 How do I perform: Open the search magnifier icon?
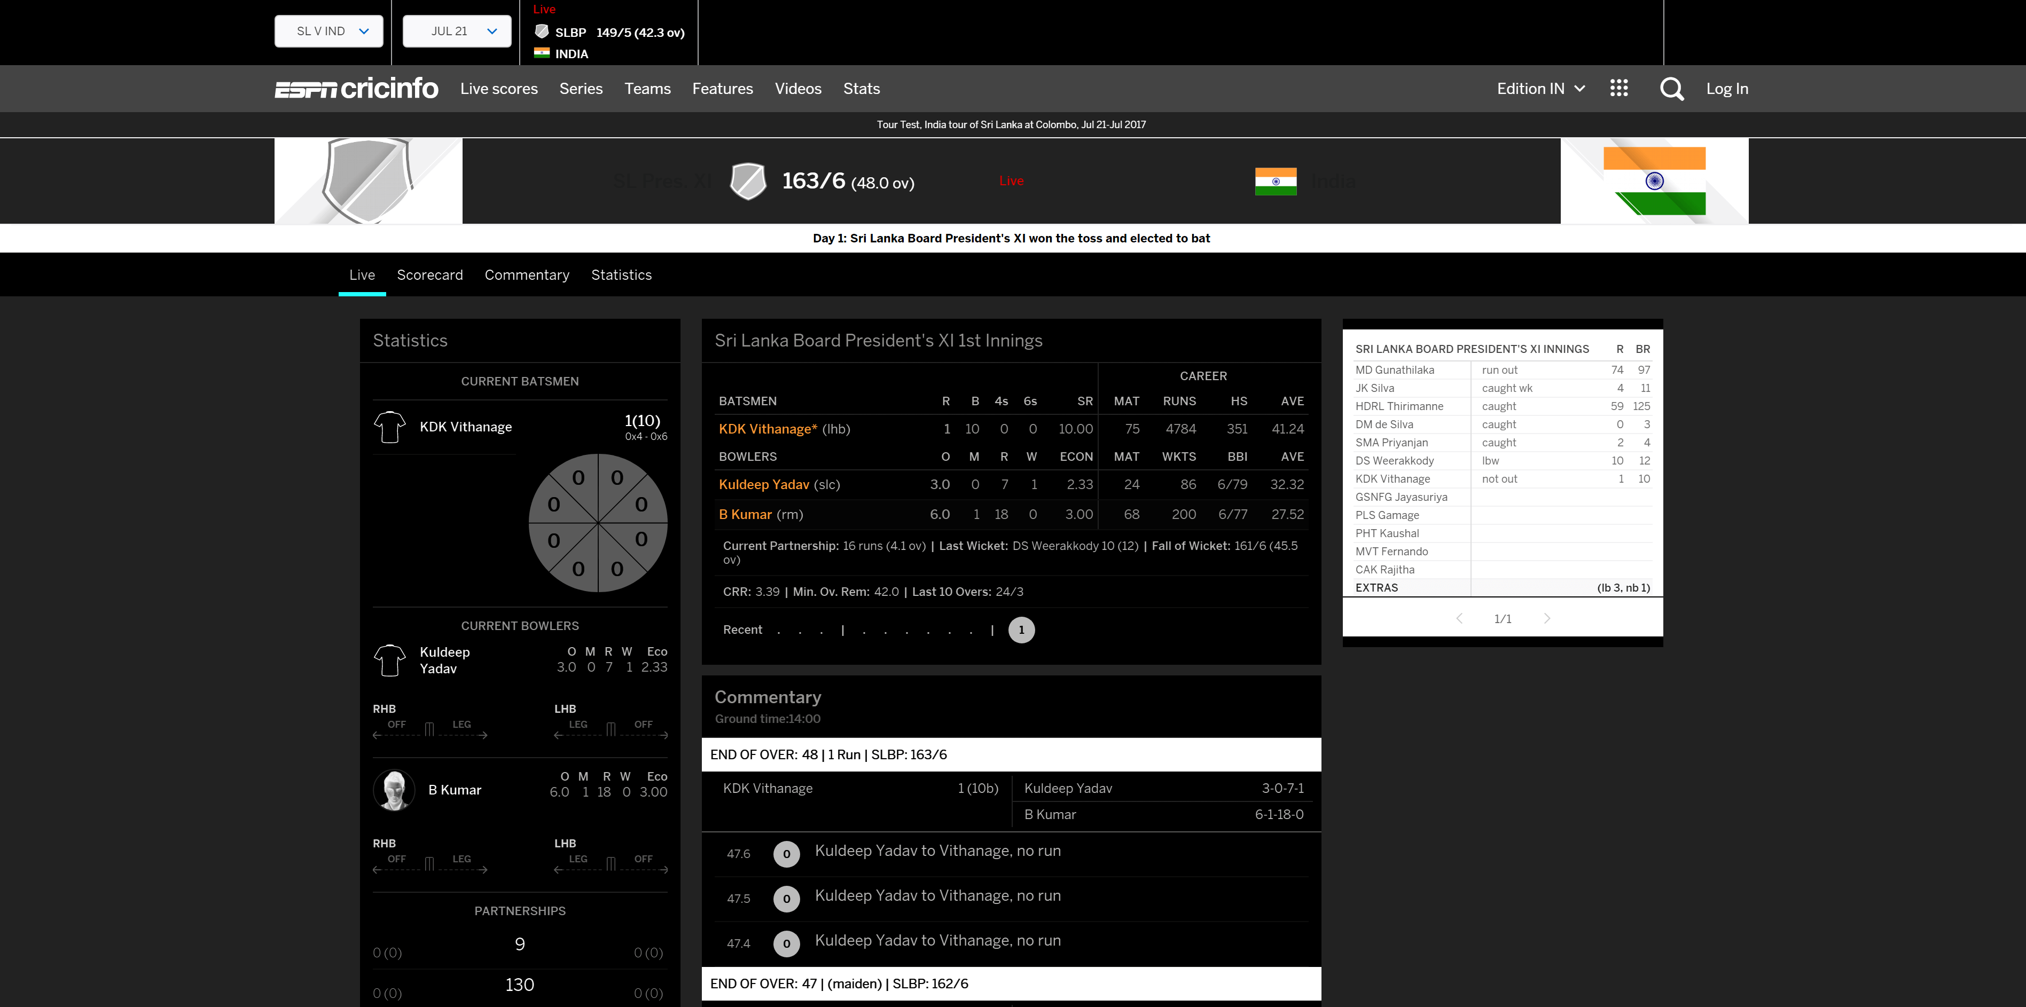point(1672,89)
